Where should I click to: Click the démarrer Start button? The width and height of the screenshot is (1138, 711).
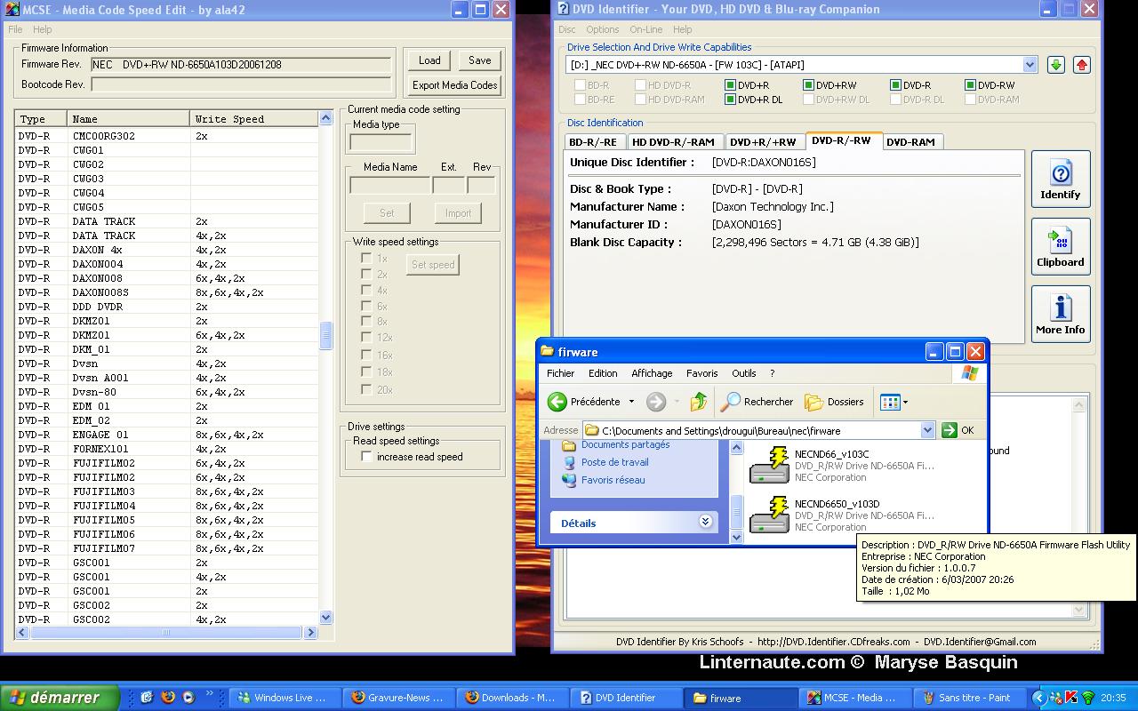click(59, 698)
